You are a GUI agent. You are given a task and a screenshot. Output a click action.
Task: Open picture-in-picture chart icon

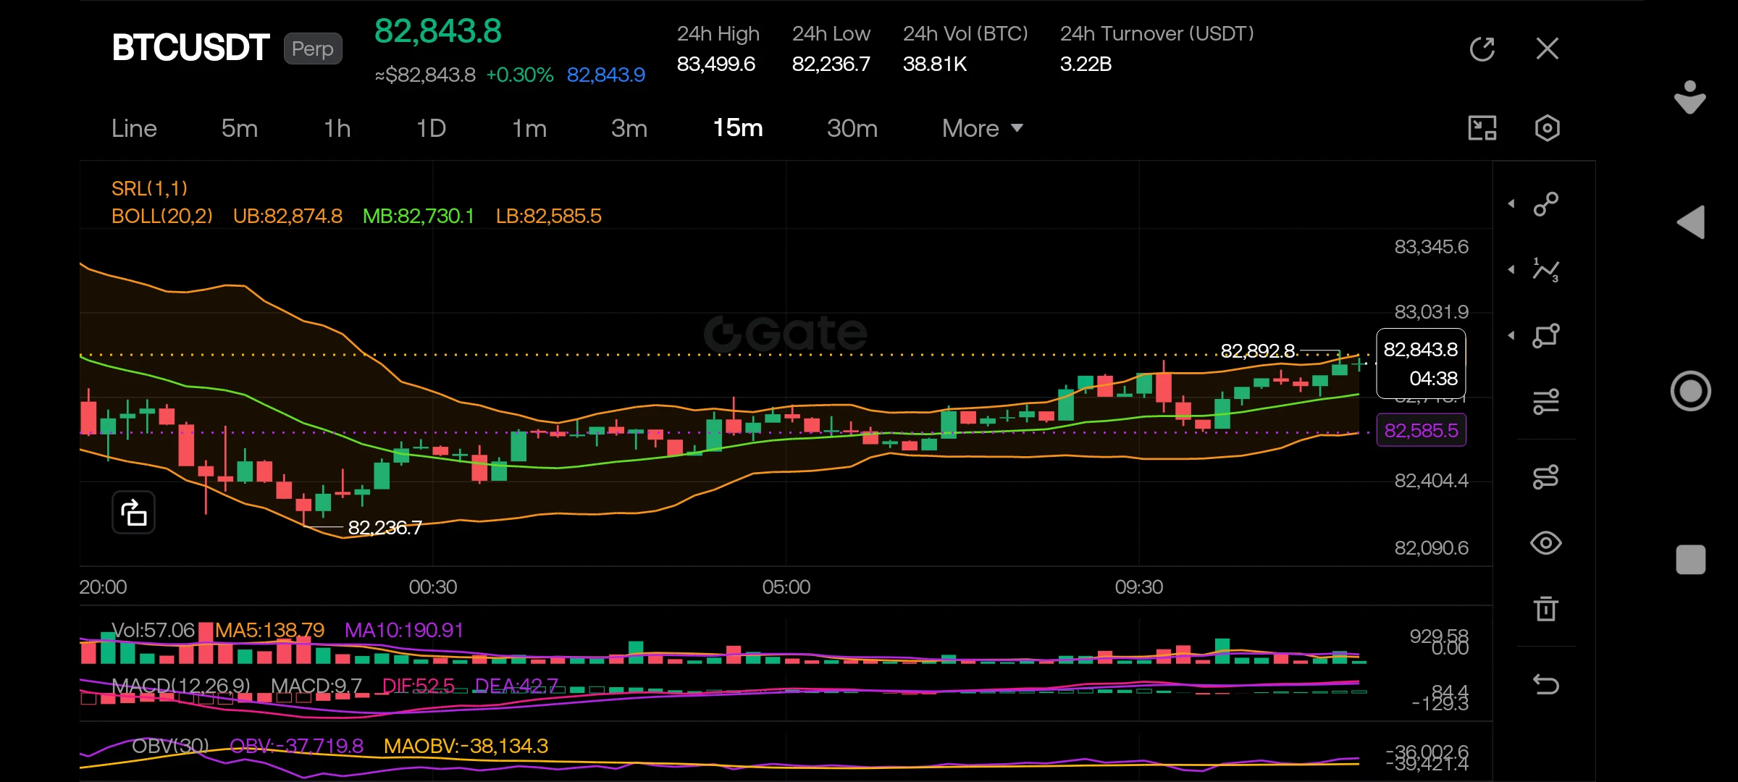click(1482, 128)
